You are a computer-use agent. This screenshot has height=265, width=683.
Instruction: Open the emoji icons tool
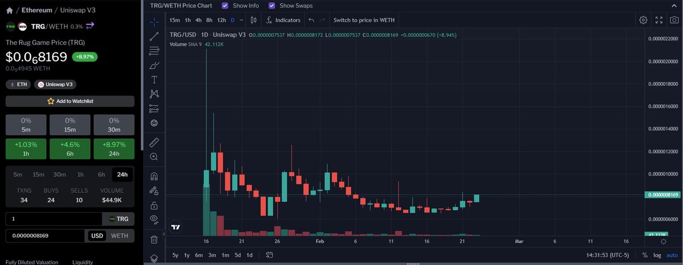(154, 122)
